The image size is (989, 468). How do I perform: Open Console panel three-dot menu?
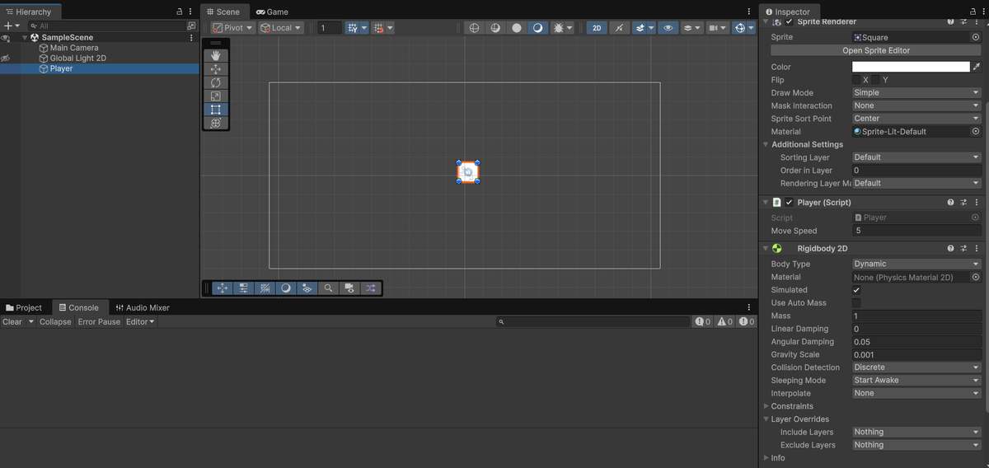point(749,307)
